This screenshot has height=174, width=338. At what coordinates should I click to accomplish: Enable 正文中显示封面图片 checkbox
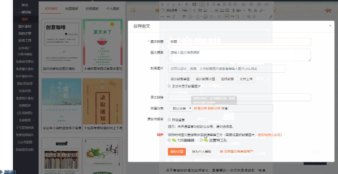click(x=169, y=86)
